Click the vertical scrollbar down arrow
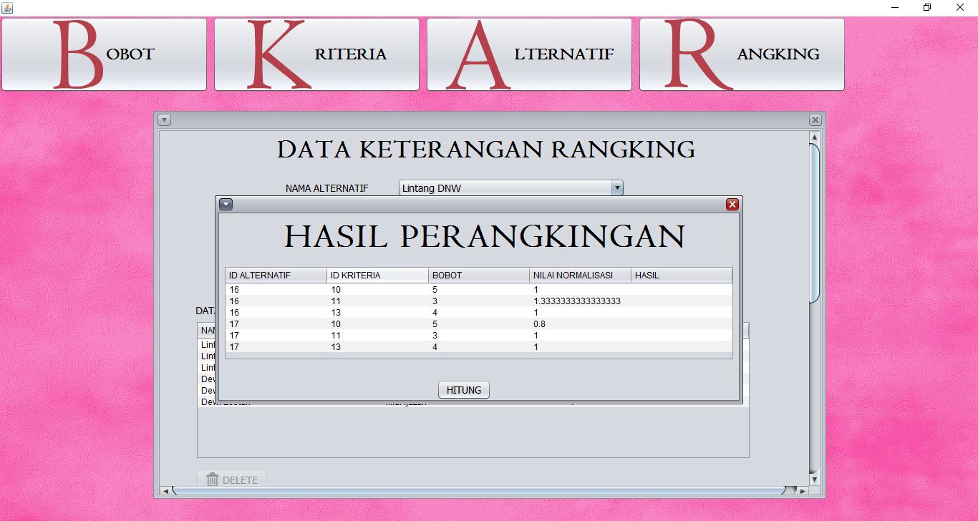Screen dimensions: 978x521 814,479
